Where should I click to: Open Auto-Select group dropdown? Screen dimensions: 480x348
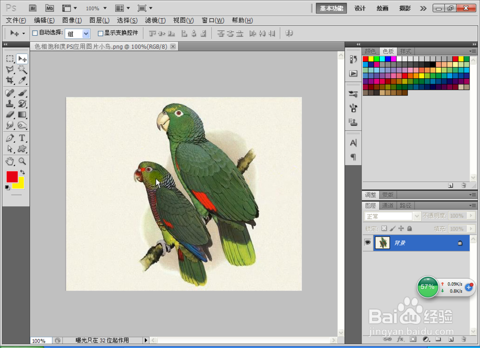point(86,34)
